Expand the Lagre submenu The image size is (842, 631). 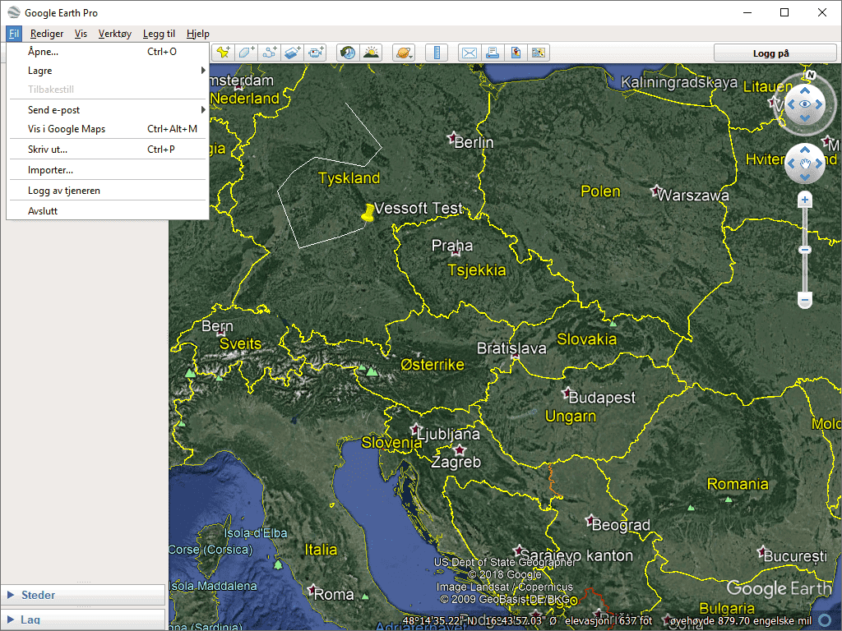(108, 71)
